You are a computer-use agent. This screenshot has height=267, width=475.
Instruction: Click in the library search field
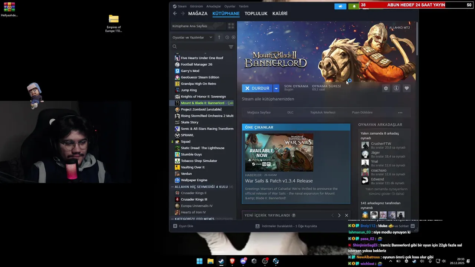pyautogui.click(x=202, y=47)
